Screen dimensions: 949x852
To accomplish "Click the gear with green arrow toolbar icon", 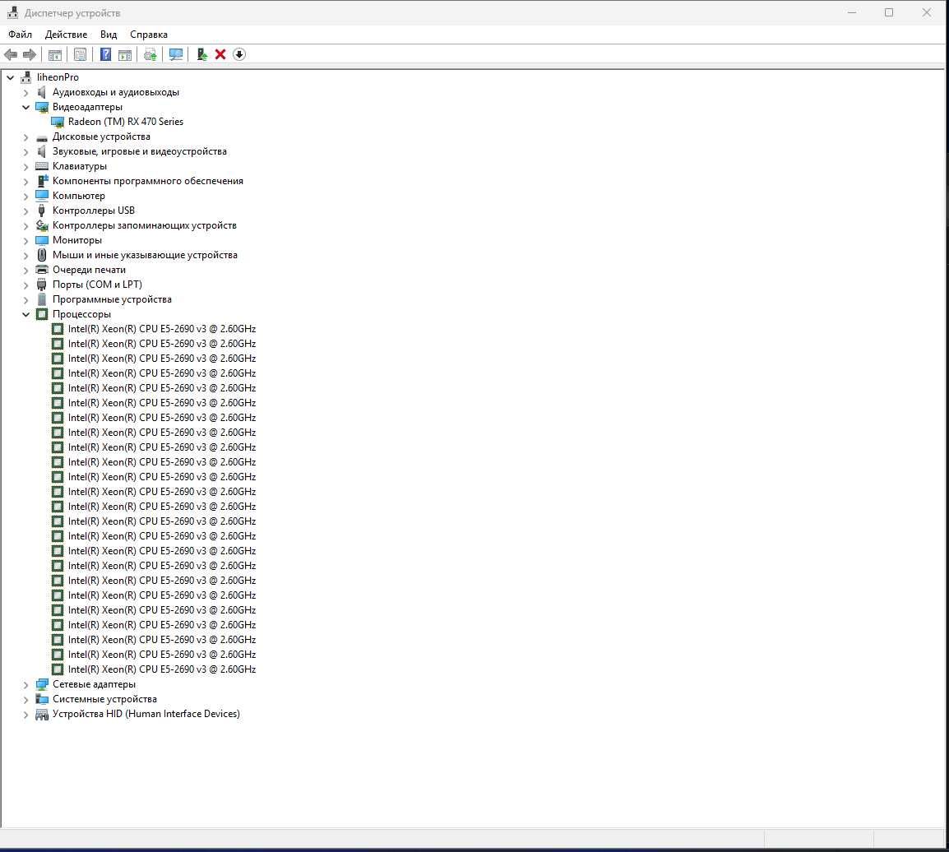I will [150, 54].
